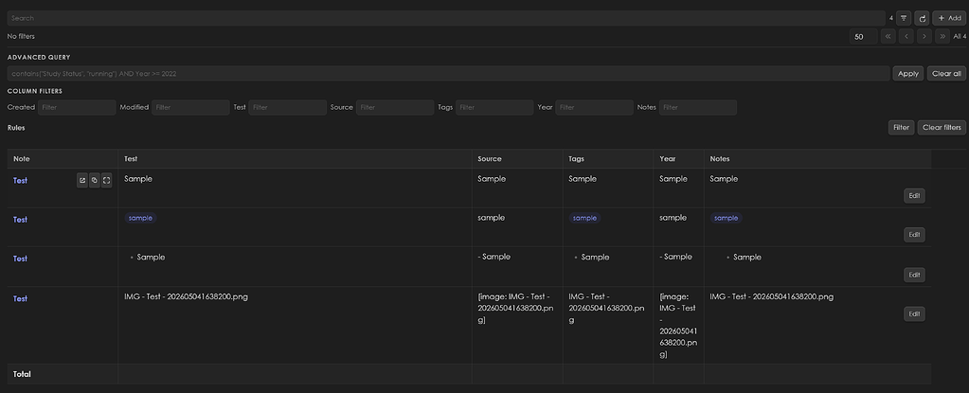969x393 pixels.
Task: Jump to the first page with double-left arrows
Action: click(888, 36)
